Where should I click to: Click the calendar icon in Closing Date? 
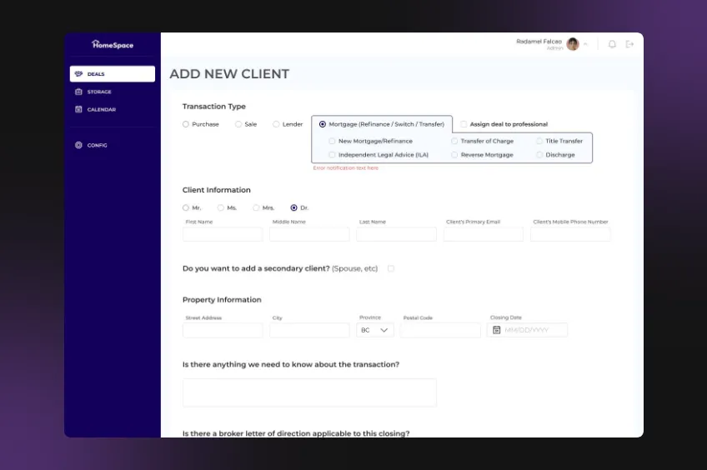tap(497, 330)
